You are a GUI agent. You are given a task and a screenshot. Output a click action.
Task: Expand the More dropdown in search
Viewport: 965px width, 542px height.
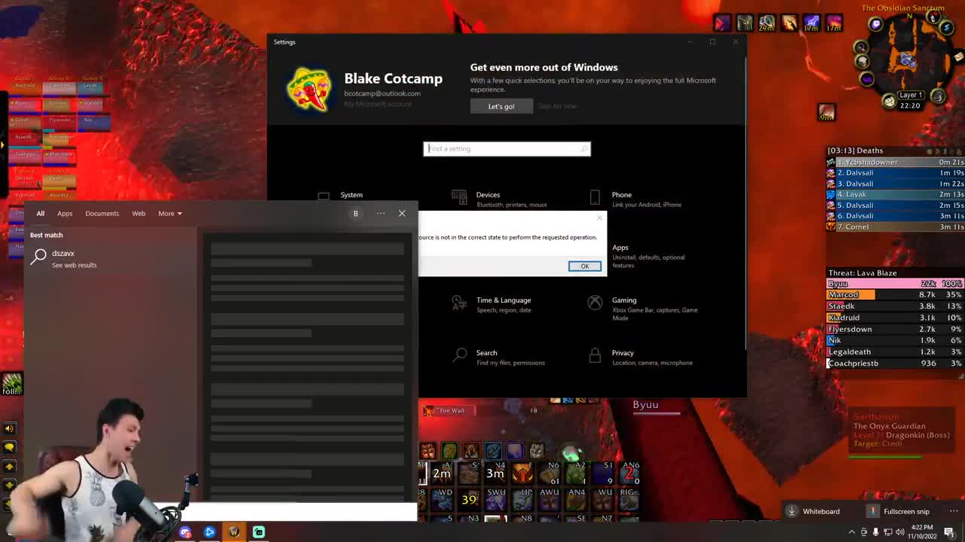tap(170, 213)
